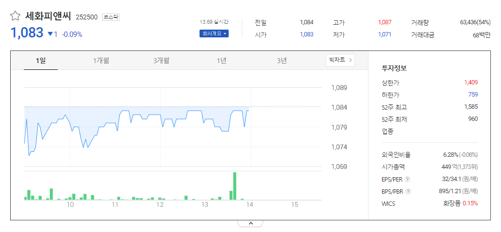Switch to the 1개월 chart tab
Viewport: 501px width, 232px height.
(101, 60)
